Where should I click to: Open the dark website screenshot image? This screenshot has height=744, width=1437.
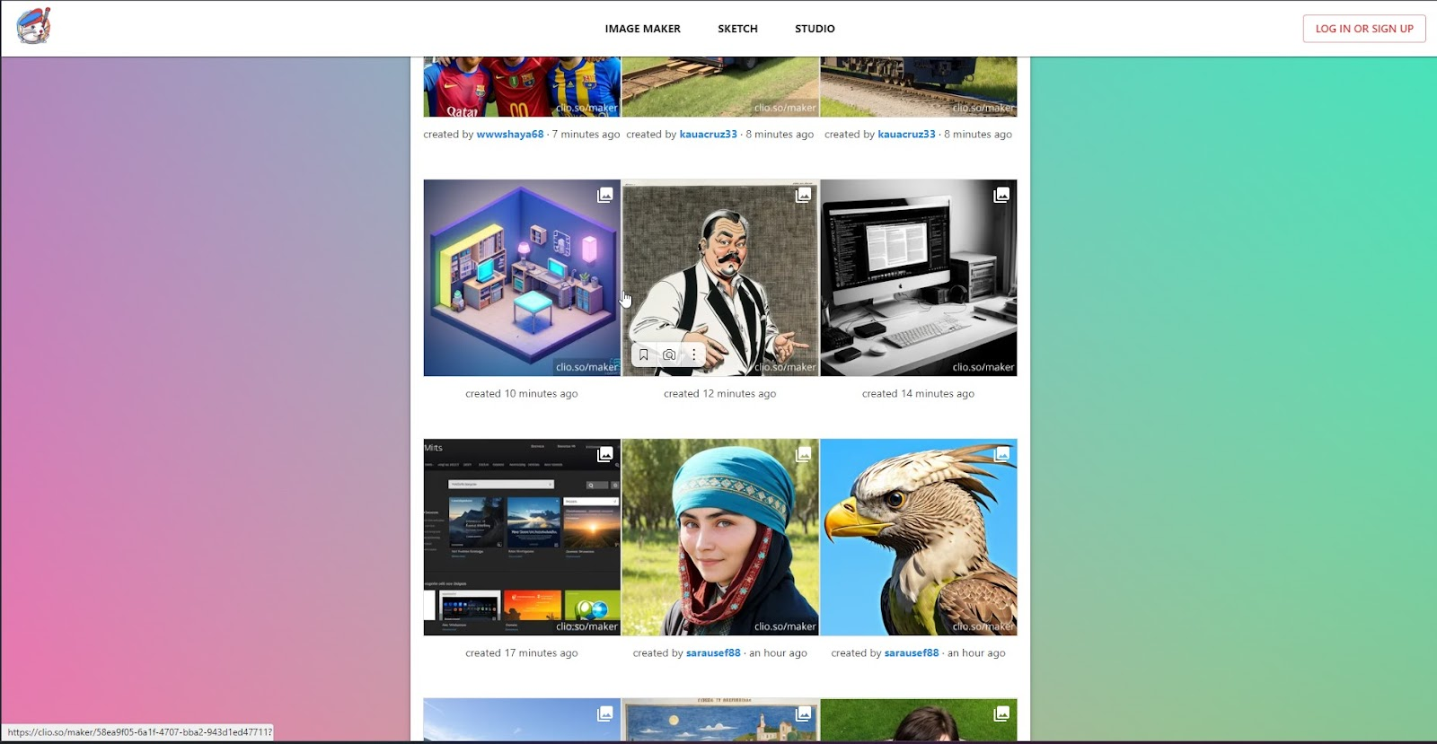click(x=522, y=537)
